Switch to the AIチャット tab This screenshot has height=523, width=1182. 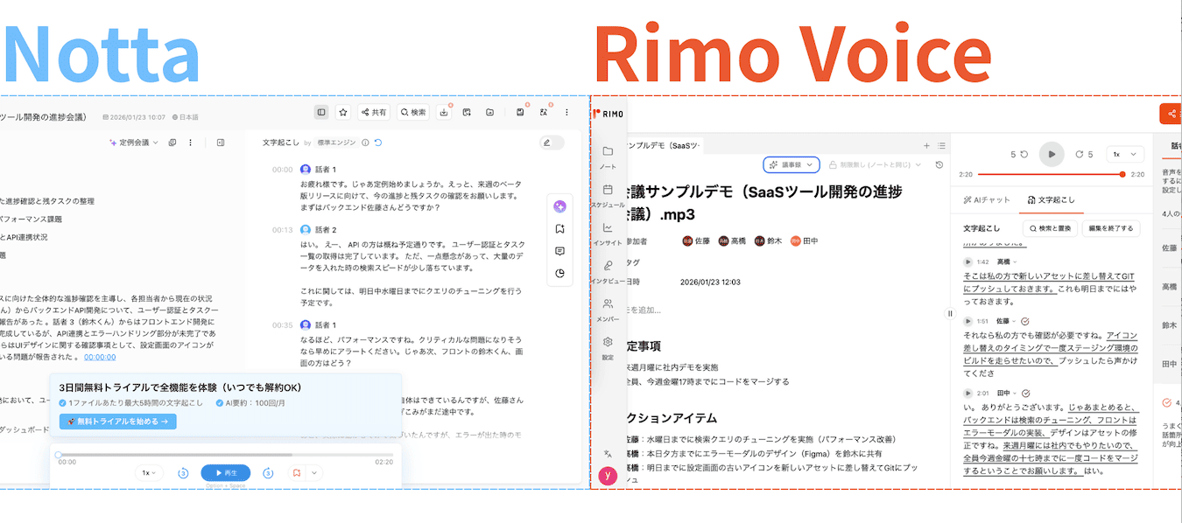tap(987, 200)
